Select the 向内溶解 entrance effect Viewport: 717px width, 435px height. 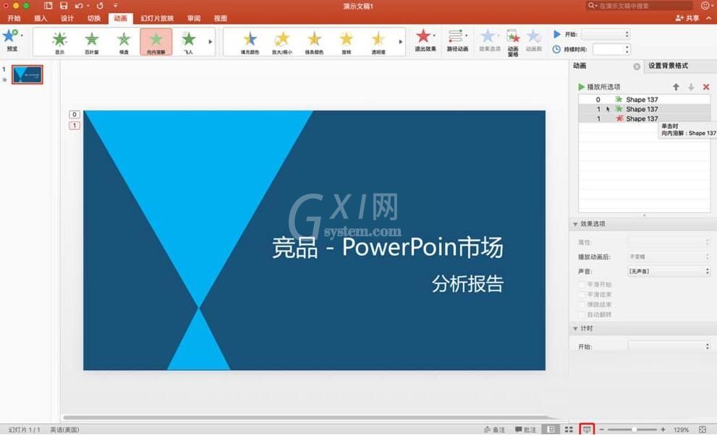tap(156, 41)
